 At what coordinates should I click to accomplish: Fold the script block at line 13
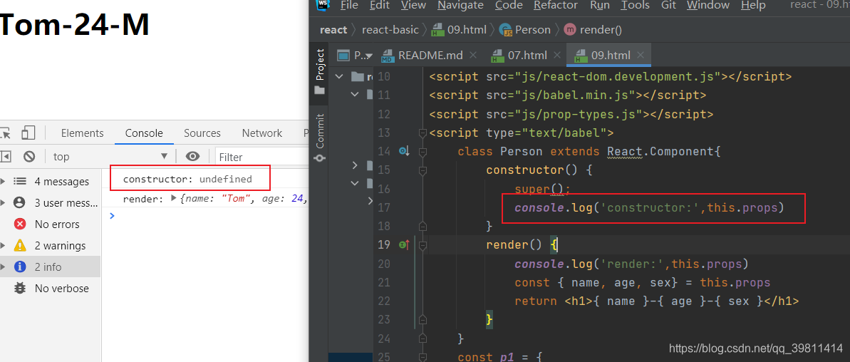(x=423, y=133)
